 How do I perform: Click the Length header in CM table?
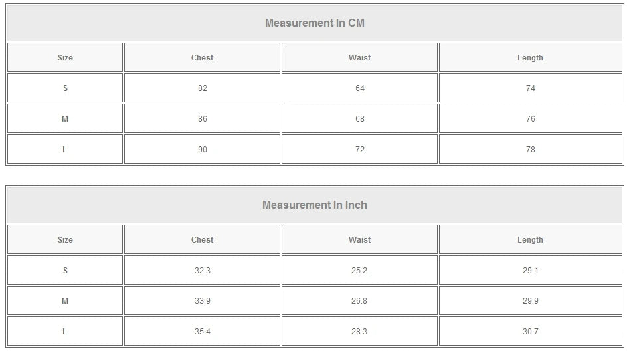click(x=530, y=58)
